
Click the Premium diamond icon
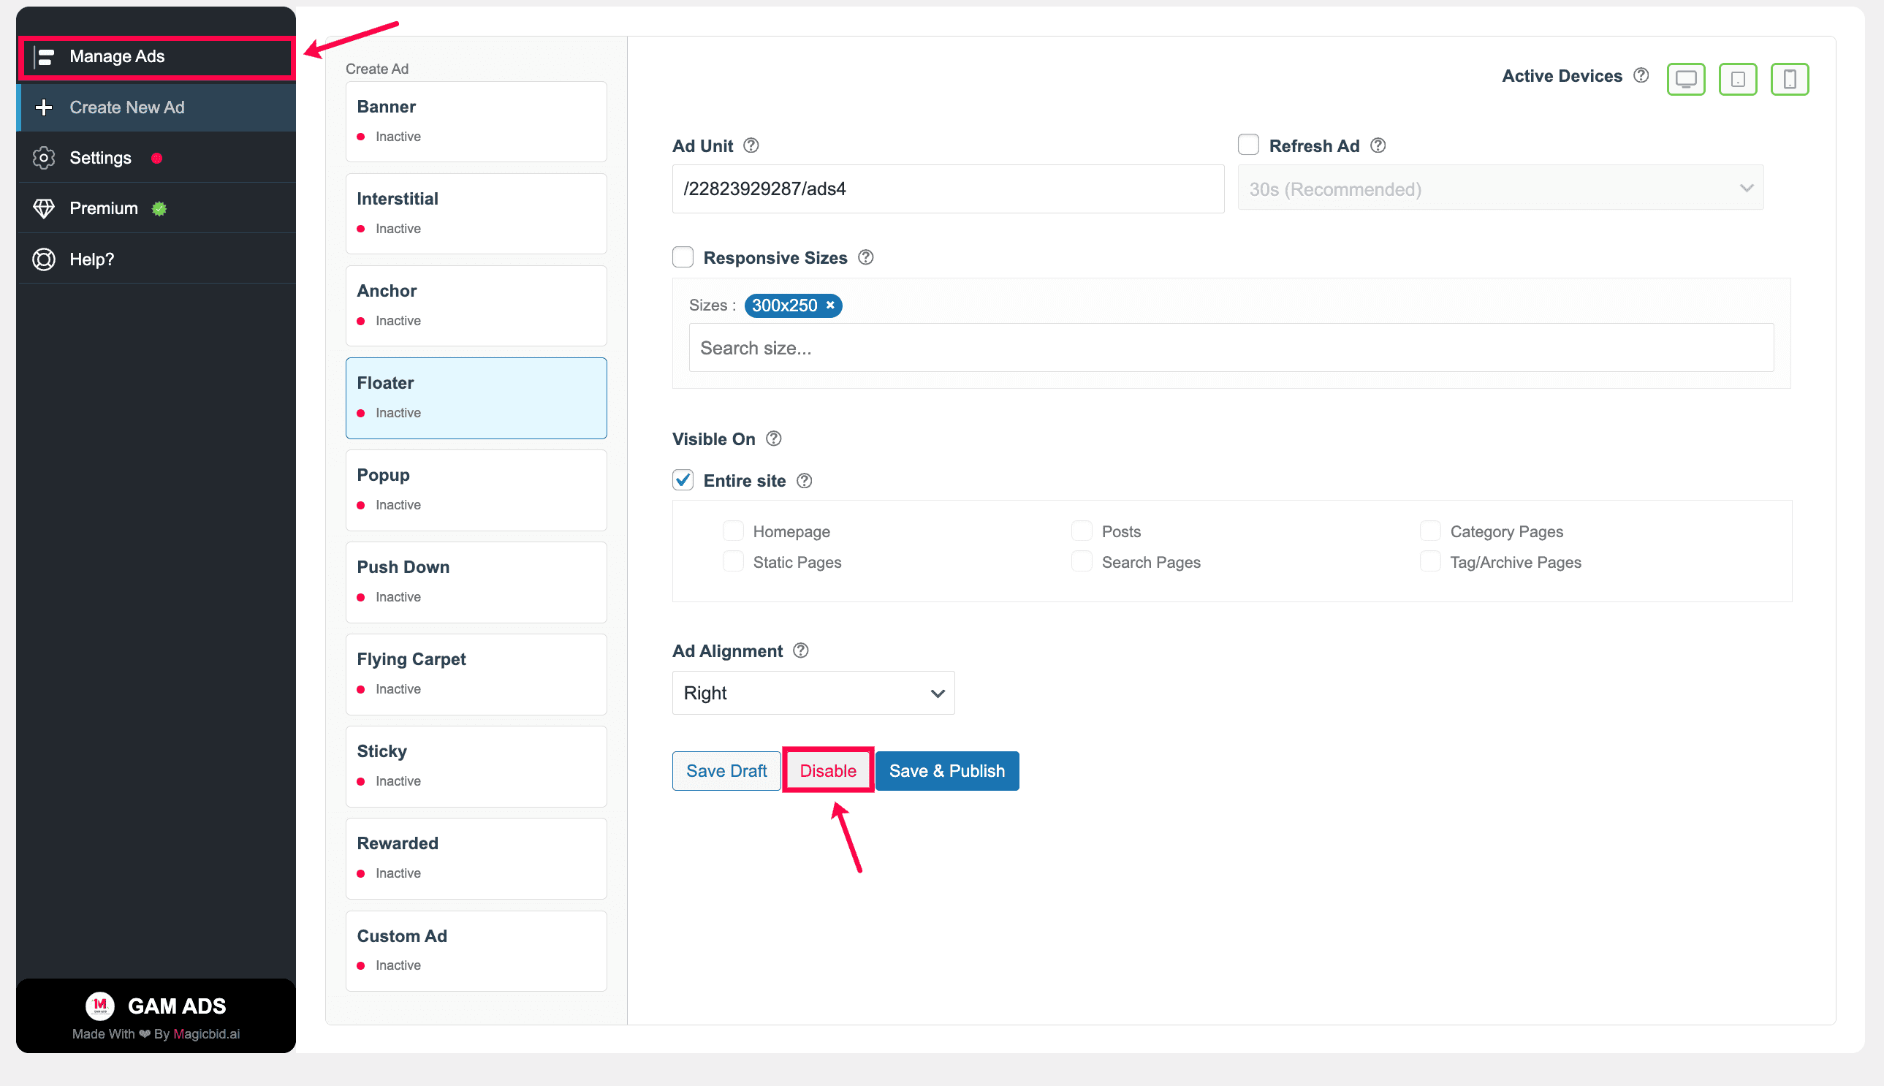44,208
